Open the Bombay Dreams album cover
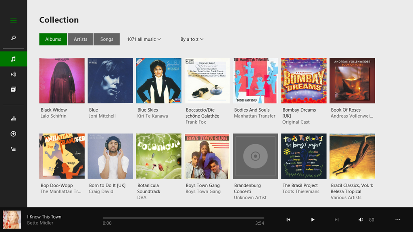This screenshot has width=413, height=232. (x=304, y=81)
